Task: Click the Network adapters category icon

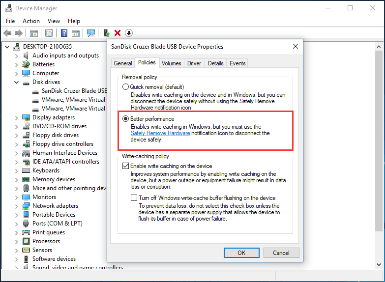Action: coord(26,206)
